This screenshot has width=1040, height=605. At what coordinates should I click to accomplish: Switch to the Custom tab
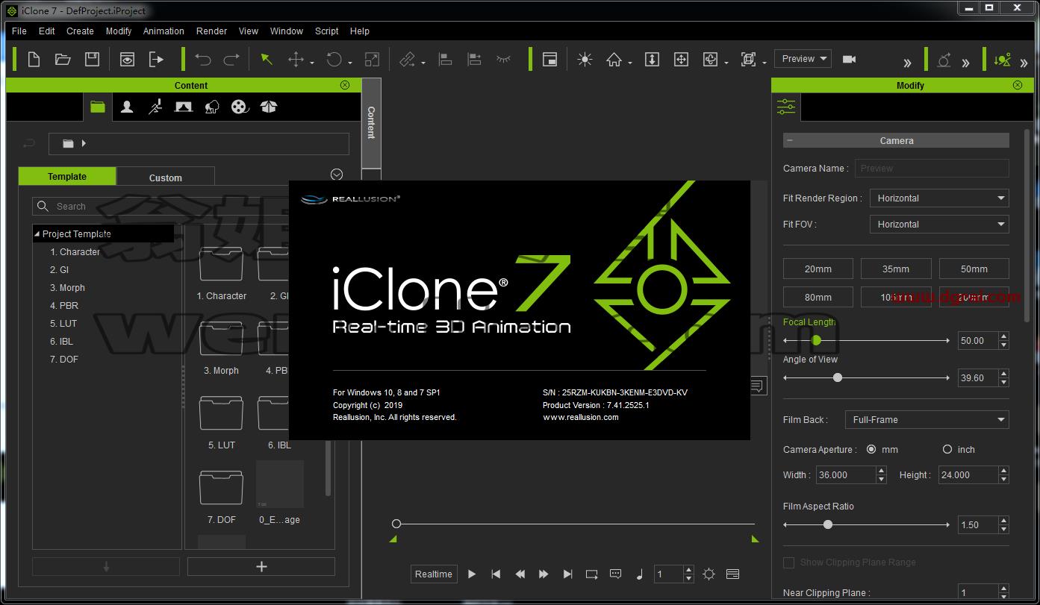click(166, 178)
